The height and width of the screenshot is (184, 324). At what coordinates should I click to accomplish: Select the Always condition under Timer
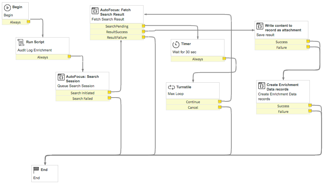coord(198,59)
